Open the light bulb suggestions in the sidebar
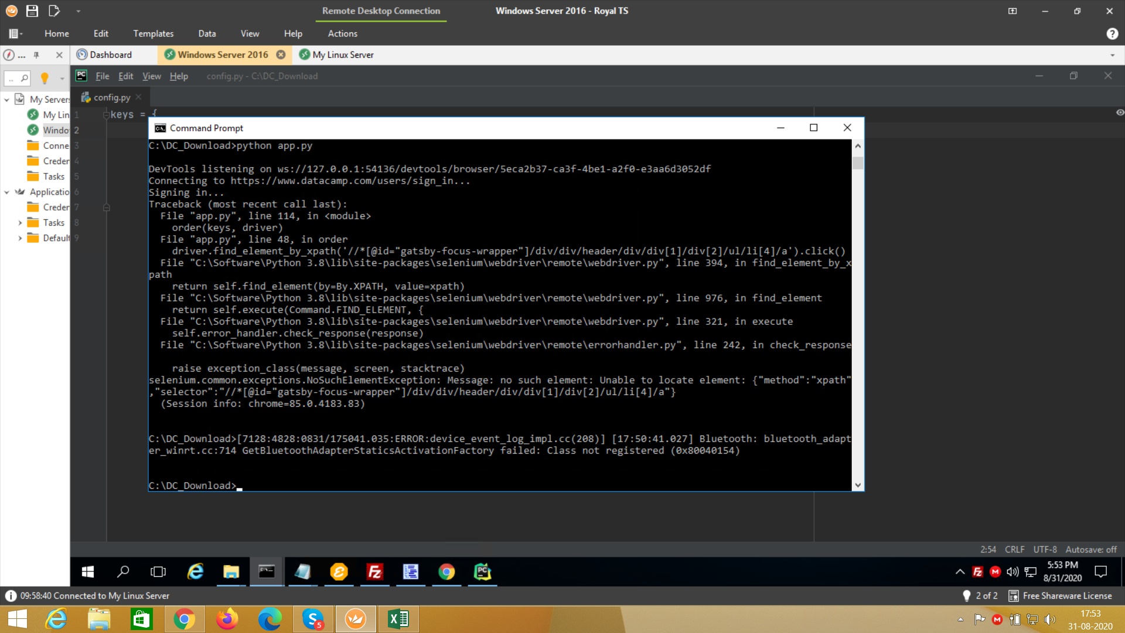 [45, 78]
